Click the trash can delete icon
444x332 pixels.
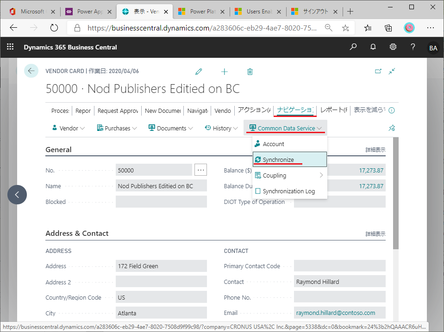pos(250,72)
